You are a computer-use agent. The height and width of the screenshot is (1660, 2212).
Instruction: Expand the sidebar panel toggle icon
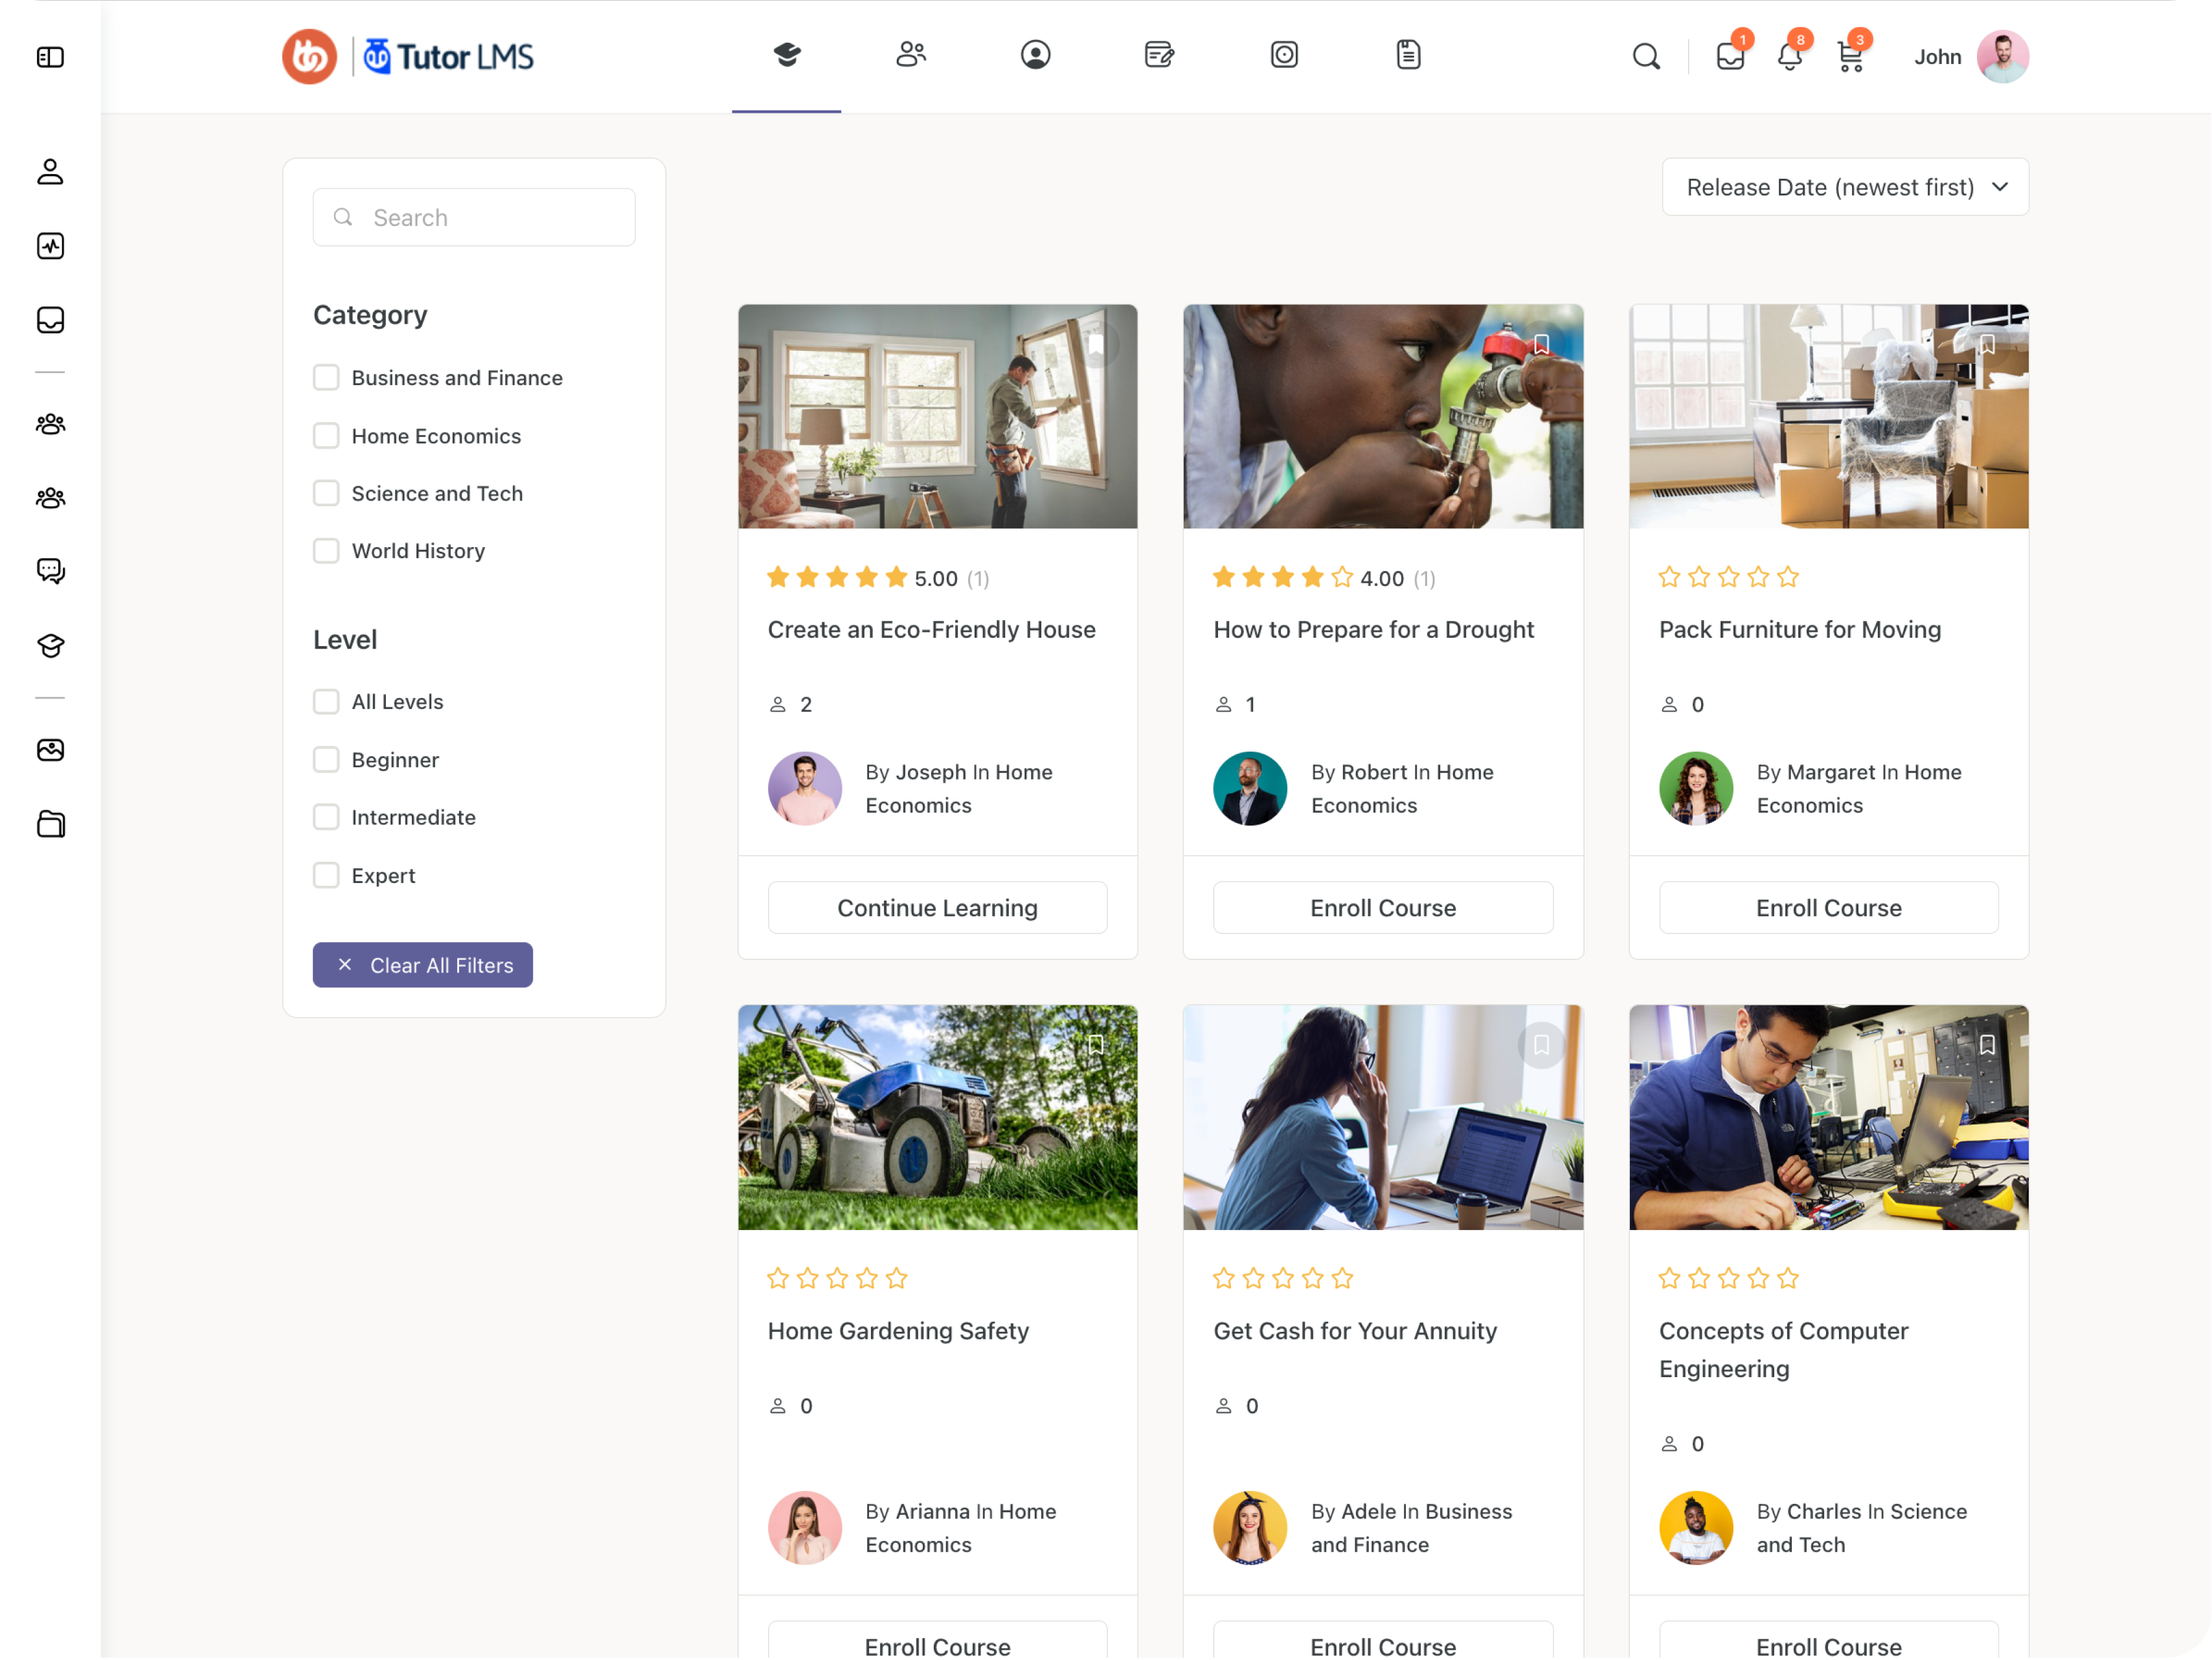[x=50, y=57]
